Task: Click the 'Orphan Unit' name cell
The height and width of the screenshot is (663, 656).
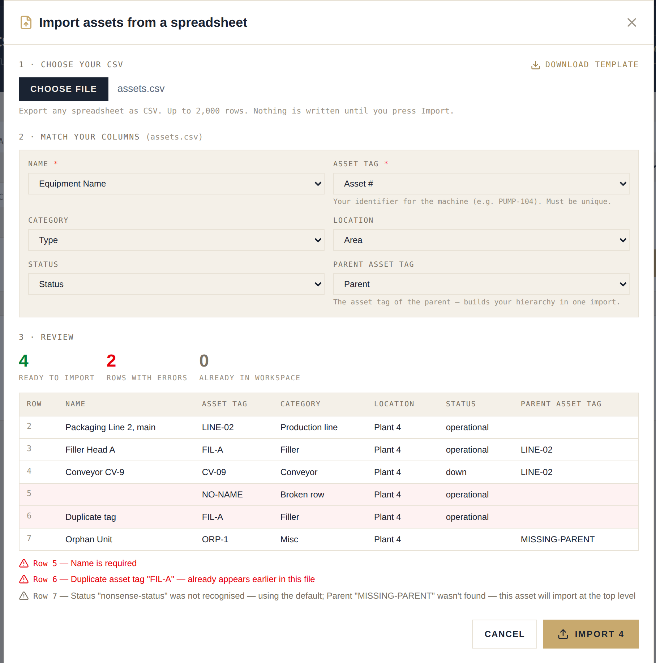Action: [x=89, y=539]
